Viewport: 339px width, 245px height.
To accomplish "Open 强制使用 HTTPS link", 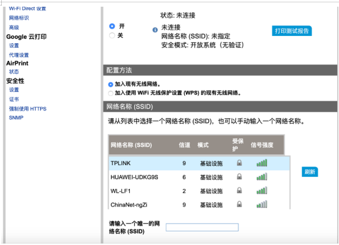I will tap(27, 108).
